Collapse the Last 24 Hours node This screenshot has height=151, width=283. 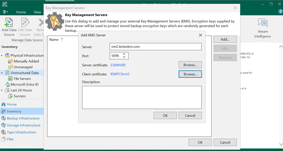point(2,90)
